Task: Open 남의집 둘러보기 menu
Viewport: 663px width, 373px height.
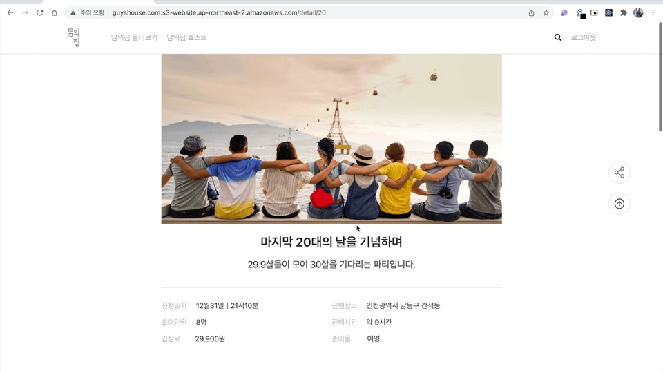Action: (x=134, y=37)
